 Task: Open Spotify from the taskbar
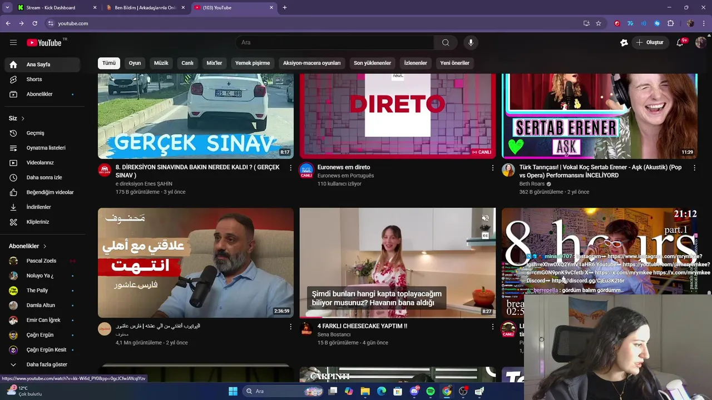[430, 391]
